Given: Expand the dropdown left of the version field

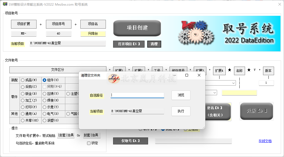Looking at the screenshot, I should (x=233, y=83).
